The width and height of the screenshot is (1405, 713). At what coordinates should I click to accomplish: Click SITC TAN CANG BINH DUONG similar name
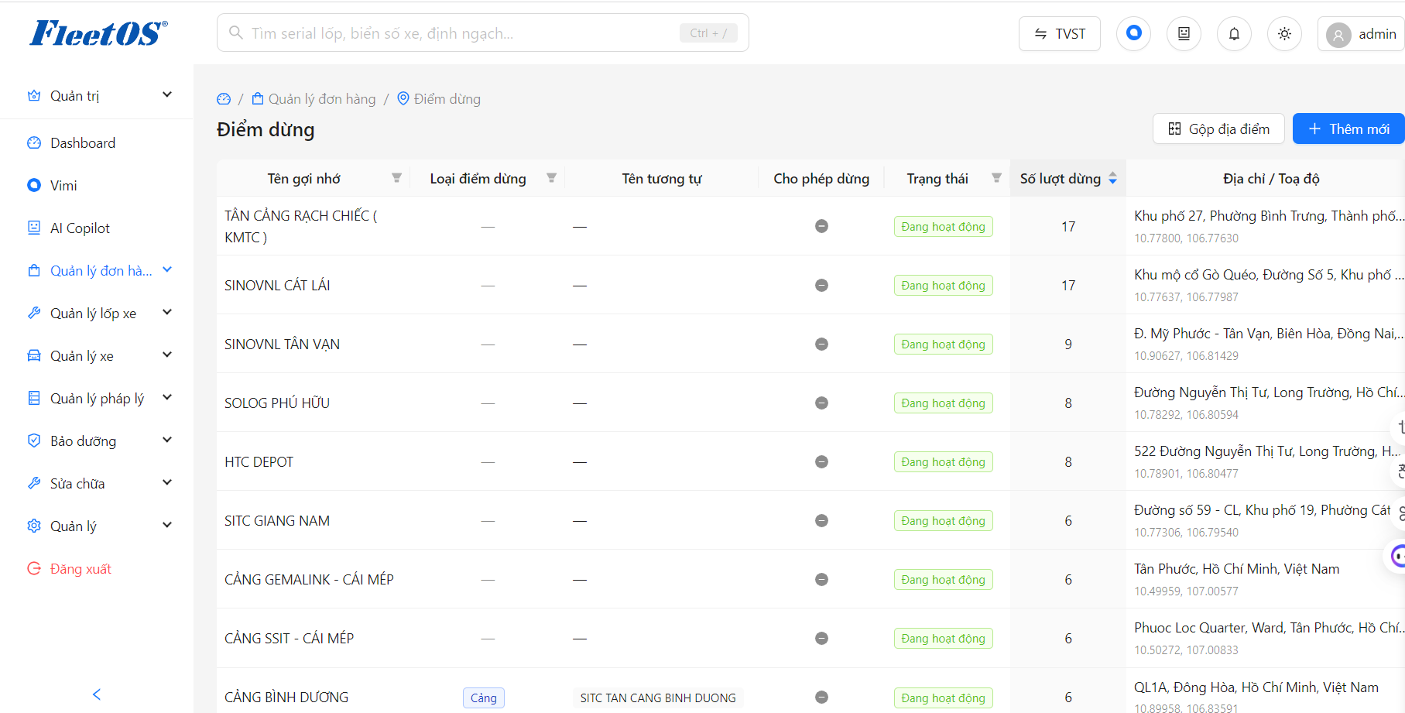(658, 698)
